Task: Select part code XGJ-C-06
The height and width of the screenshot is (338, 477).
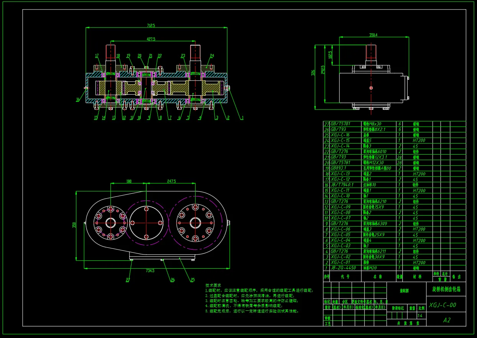Action: [340, 229]
